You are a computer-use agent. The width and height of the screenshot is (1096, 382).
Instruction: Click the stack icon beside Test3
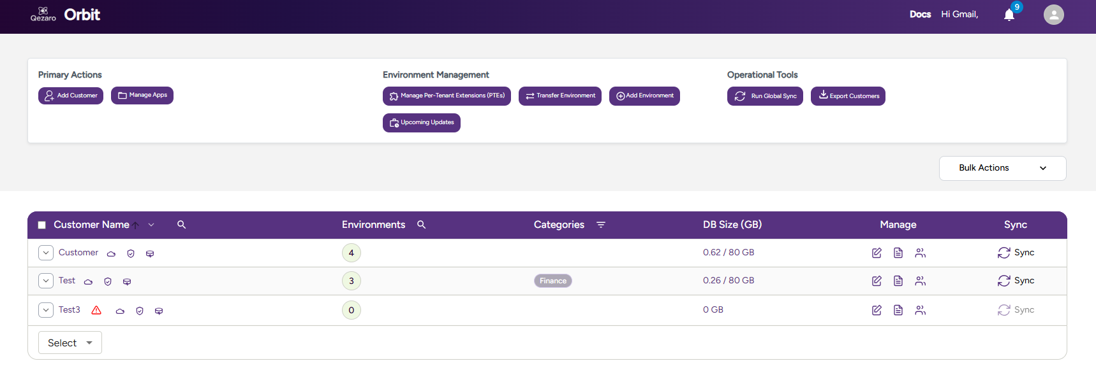click(159, 311)
